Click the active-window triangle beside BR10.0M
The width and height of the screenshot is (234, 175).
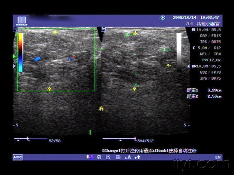(189, 66)
